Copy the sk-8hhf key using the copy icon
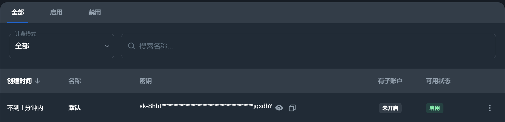The image size is (505, 122). [292, 108]
